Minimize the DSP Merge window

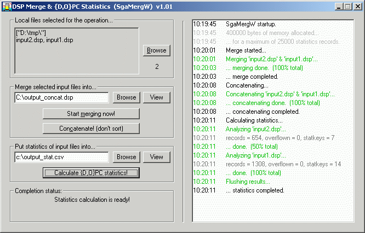[x=339, y=7]
